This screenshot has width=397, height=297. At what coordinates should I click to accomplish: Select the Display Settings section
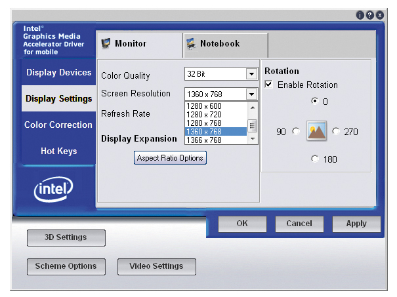(x=59, y=98)
